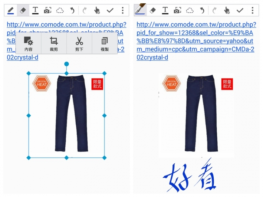The image size is (263, 197).
Task: Tap the handwritten 好看 text in right note
Action: point(190,175)
